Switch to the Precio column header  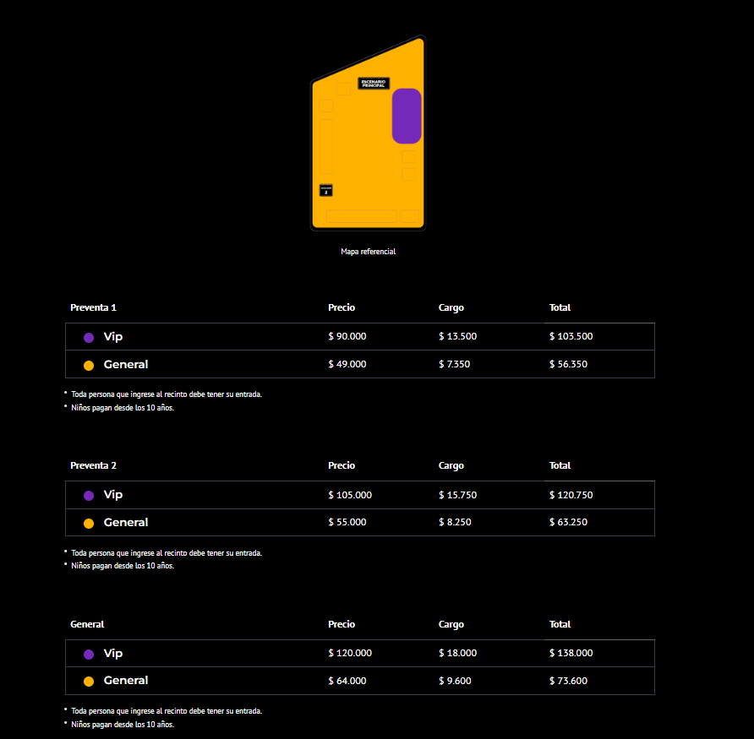[341, 307]
